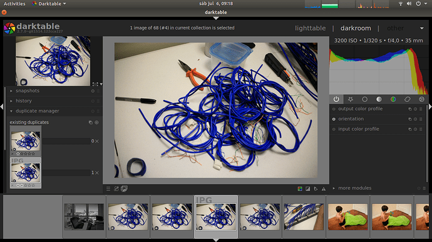
Task: Open Activities overview
Action: pyautogui.click(x=14, y=4)
